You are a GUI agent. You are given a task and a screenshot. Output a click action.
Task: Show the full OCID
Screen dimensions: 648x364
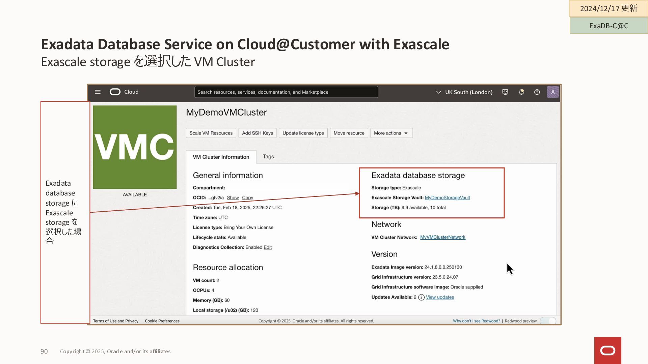pyautogui.click(x=233, y=198)
